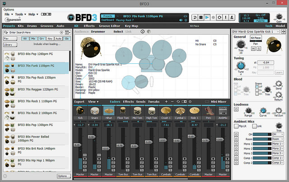Viewport: 289px width, 182px height.
Task: Click the mixer refresh arrows icon
Action: point(178,102)
